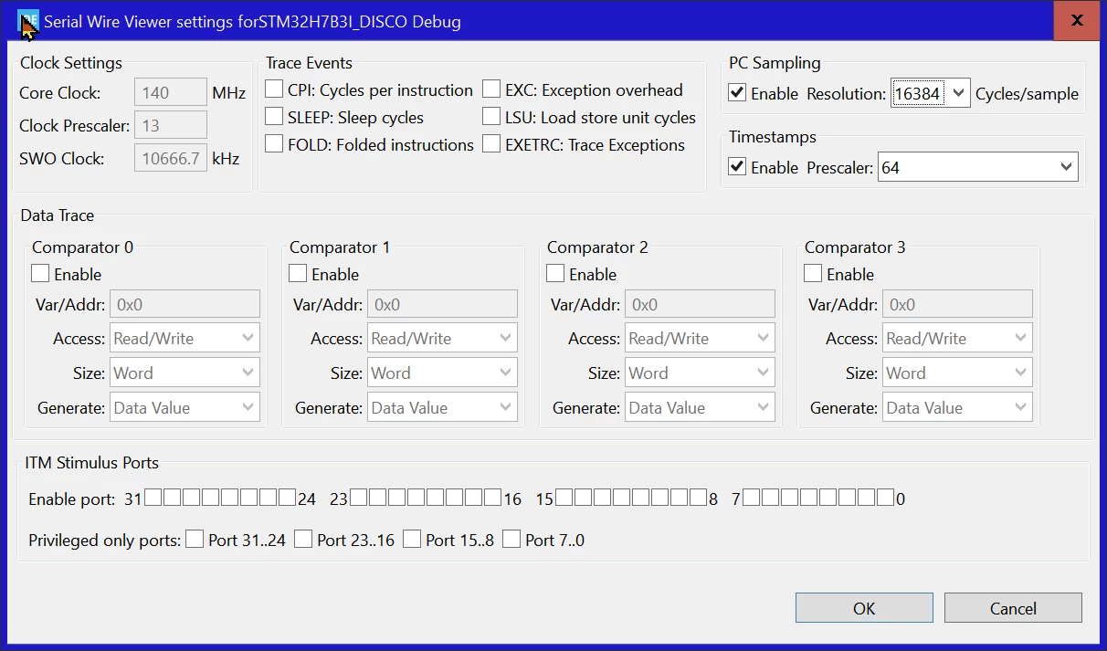This screenshot has height=651, width=1107.
Task: Click the Core Clock field
Action: (171, 92)
